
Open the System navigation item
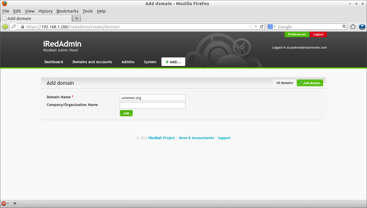point(150,62)
